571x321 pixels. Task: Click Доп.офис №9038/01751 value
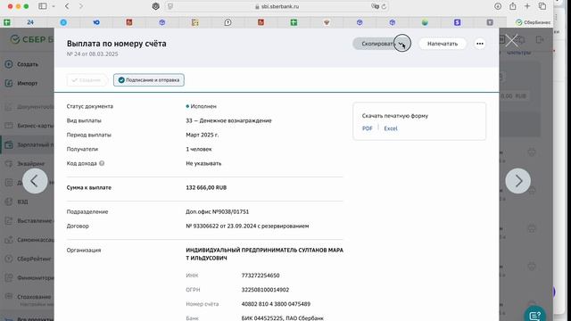click(x=218, y=212)
